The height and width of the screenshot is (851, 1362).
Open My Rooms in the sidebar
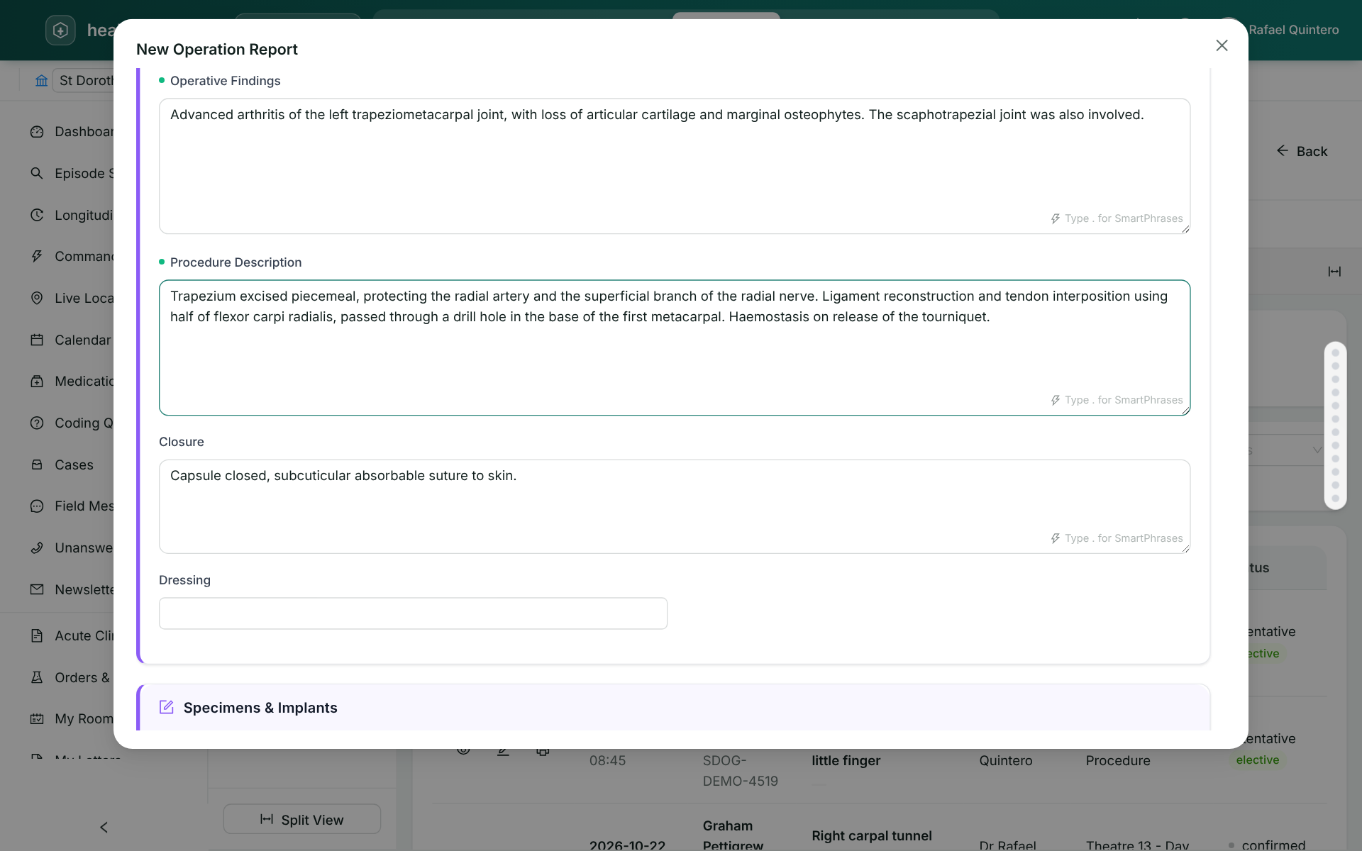pyautogui.click(x=72, y=718)
